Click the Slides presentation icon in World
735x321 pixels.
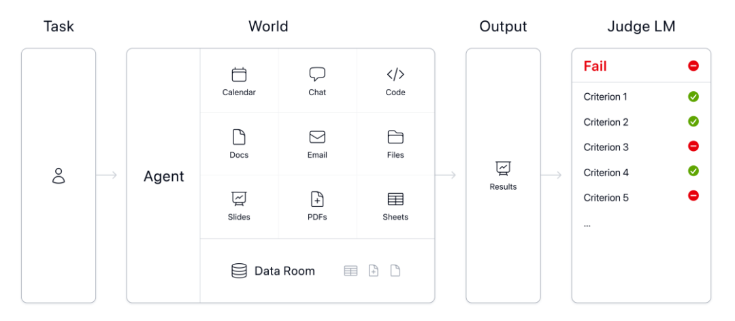tap(239, 199)
